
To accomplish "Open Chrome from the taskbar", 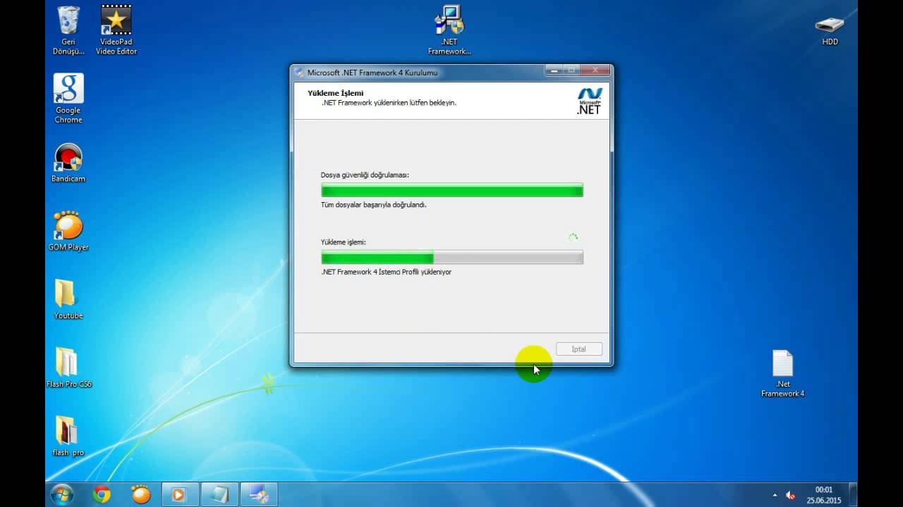I will pos(102,494).
